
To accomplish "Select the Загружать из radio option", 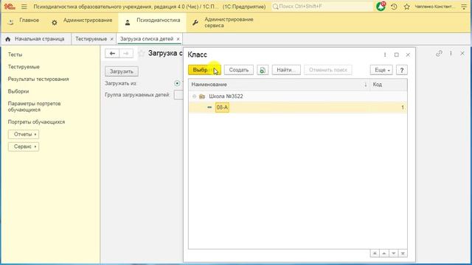I will tap(177, 83).
